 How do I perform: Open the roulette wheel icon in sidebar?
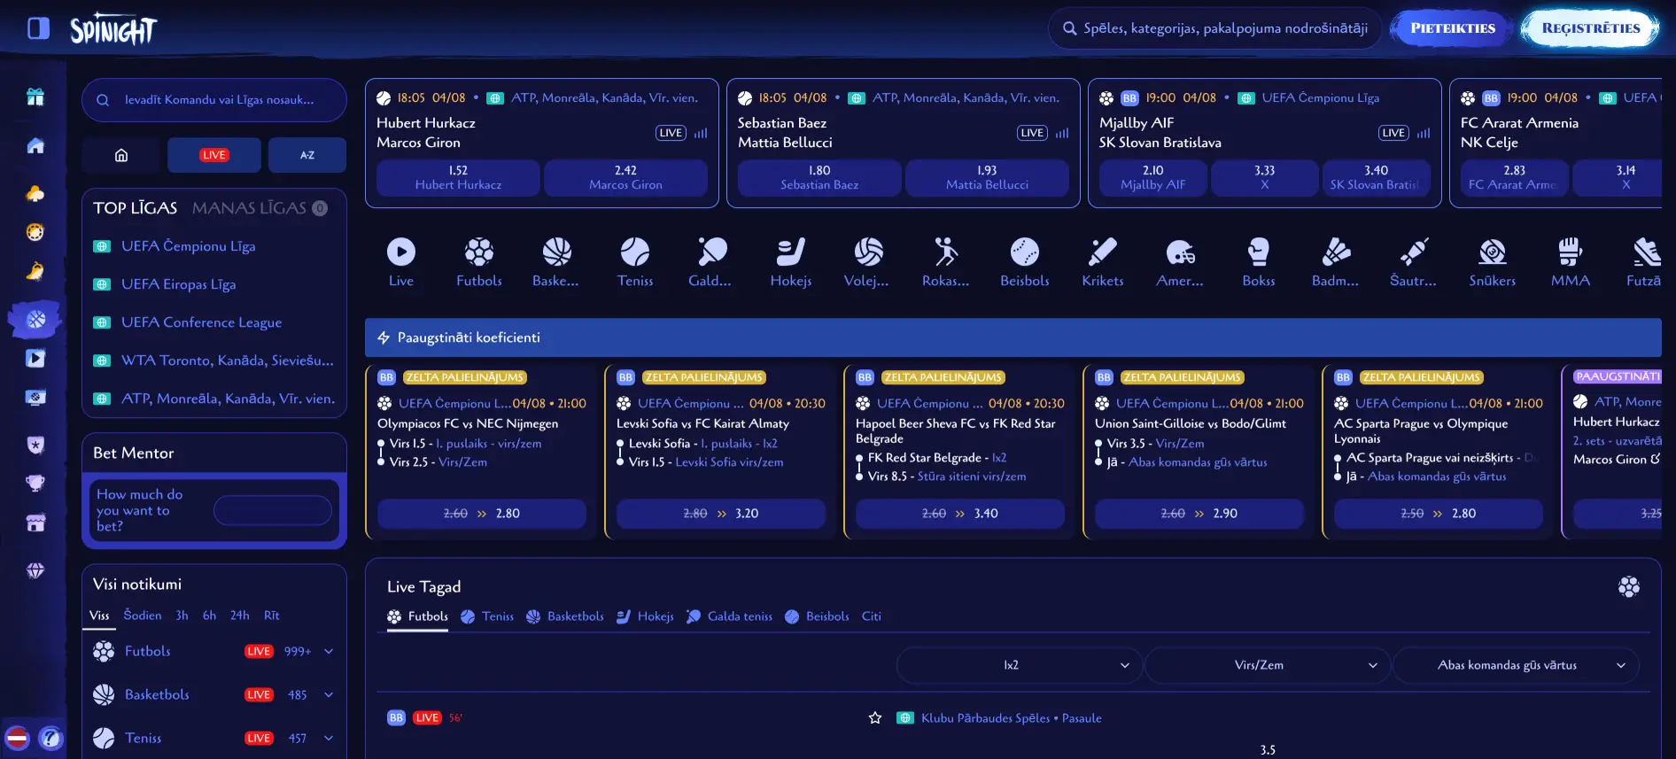(35, 232)
